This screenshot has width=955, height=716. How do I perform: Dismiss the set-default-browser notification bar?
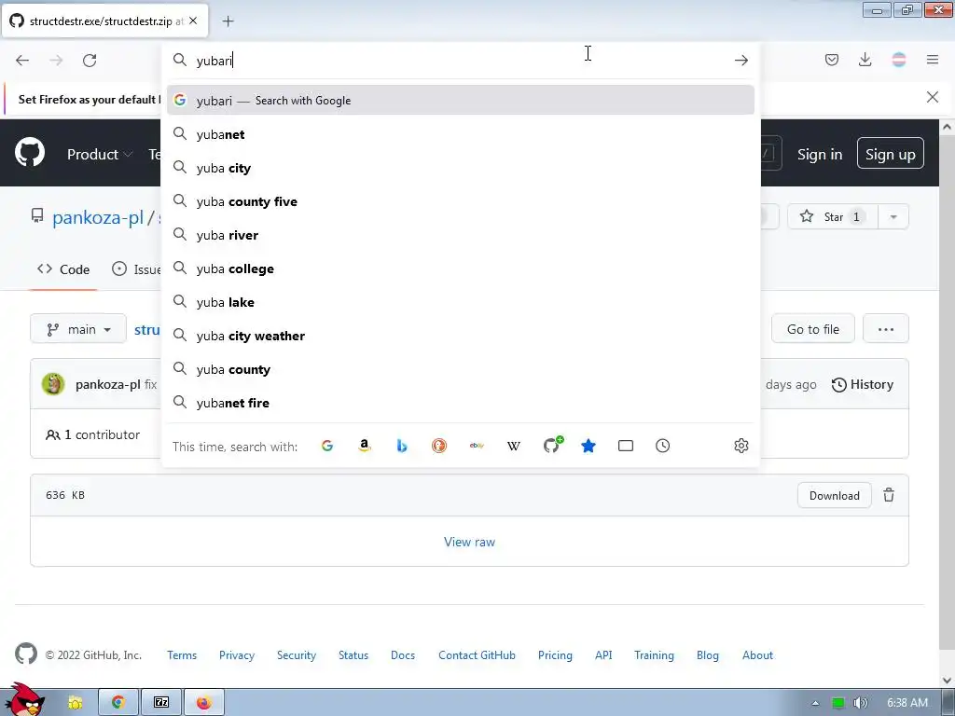coord(933,97)
